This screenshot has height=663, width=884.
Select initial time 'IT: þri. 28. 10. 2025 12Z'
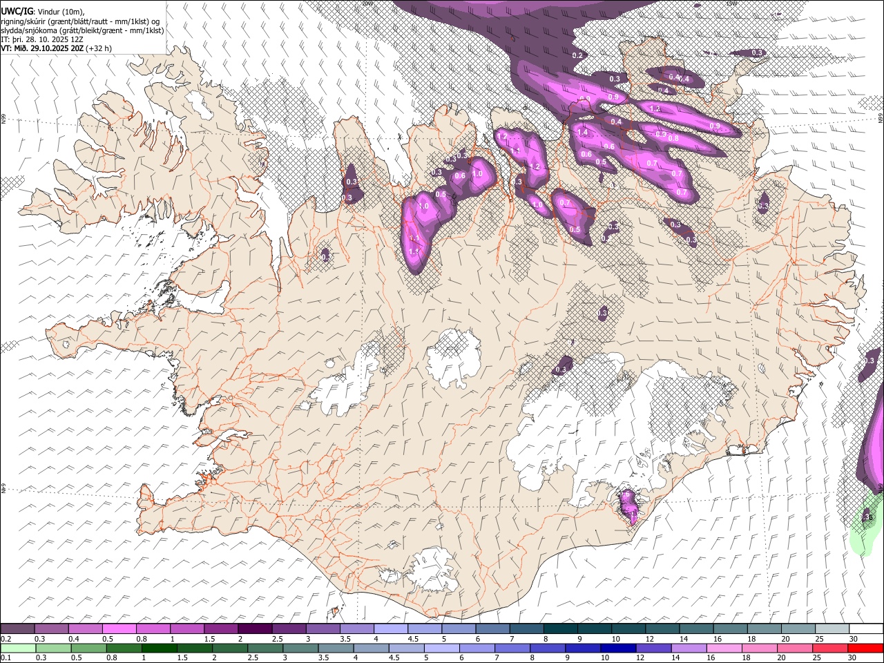click(43, 39)
